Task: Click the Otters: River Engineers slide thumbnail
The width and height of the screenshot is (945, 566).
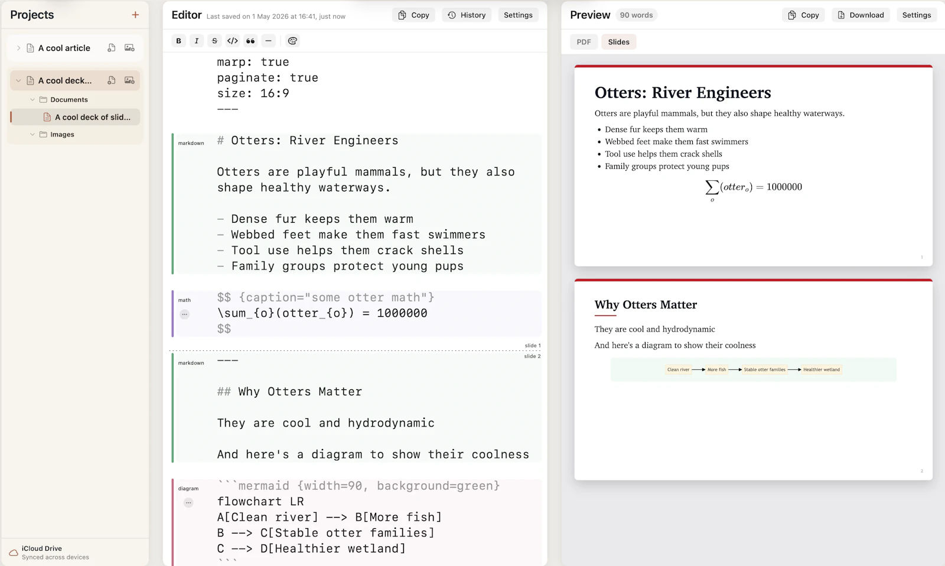Action: pos(753,165)
